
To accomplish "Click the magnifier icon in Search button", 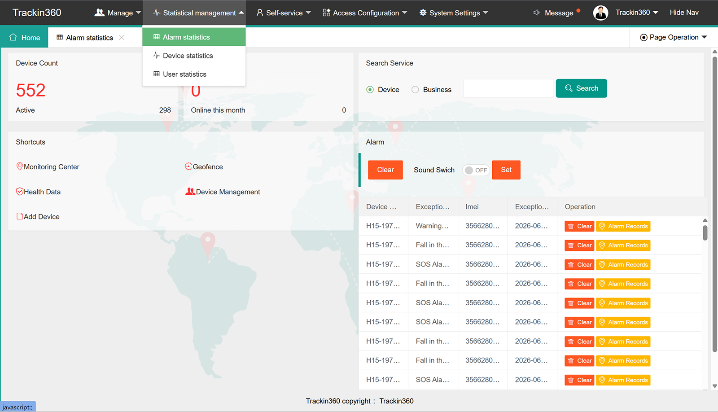I will [x=569, y=88].
